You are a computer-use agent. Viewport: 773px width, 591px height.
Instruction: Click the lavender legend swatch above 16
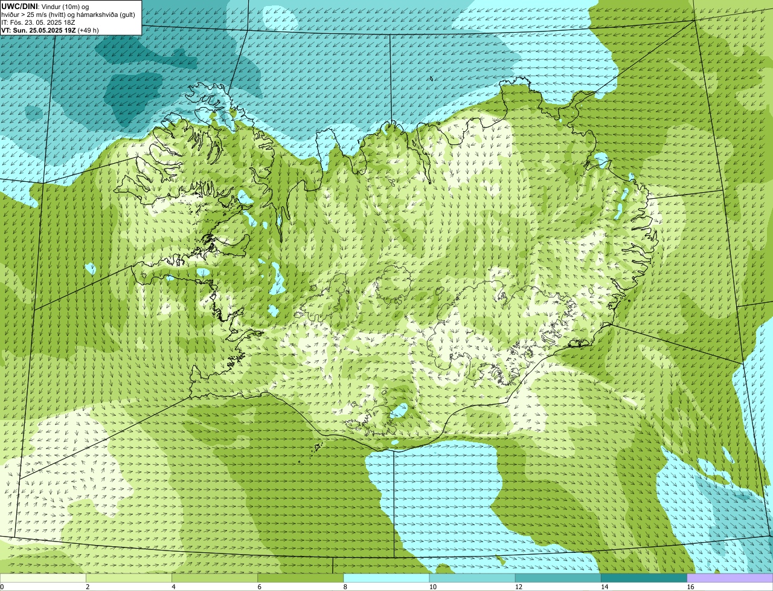click(730, 578)
